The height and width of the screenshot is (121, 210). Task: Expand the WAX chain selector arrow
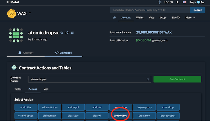click(x=30, y=13)
